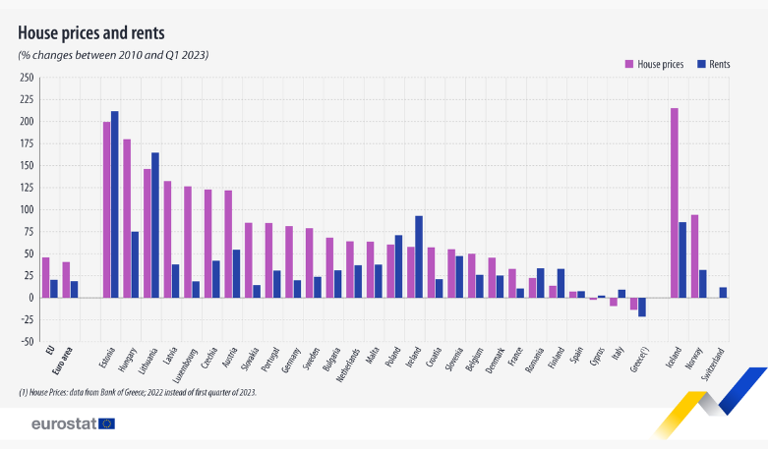This screenshot has height=449, width=768.
Task: Click the 250 y-axis tick label
Action: [x=27, y=78]
